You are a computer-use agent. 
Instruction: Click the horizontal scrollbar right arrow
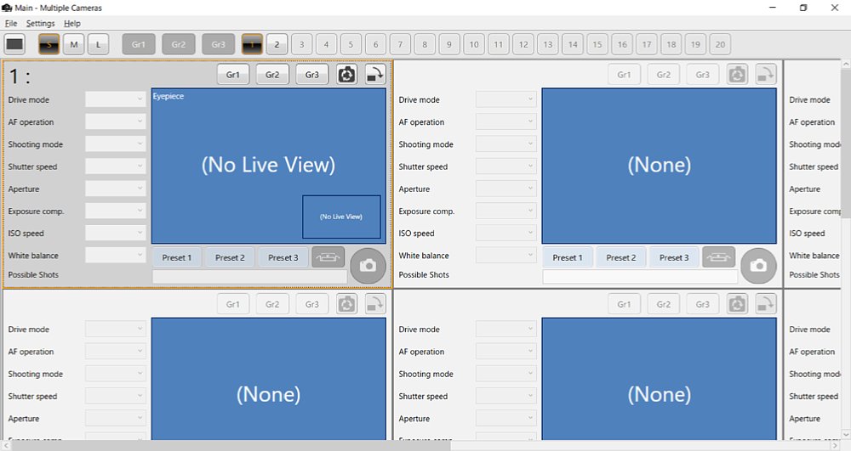pyautogui.click(x=836, y=446)
